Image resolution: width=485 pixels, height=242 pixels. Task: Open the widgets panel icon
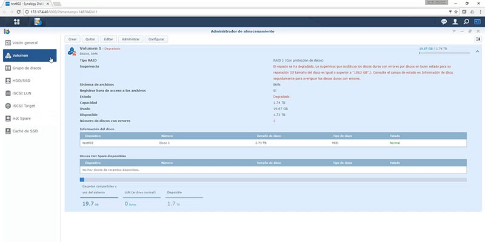tap(477, 22)
